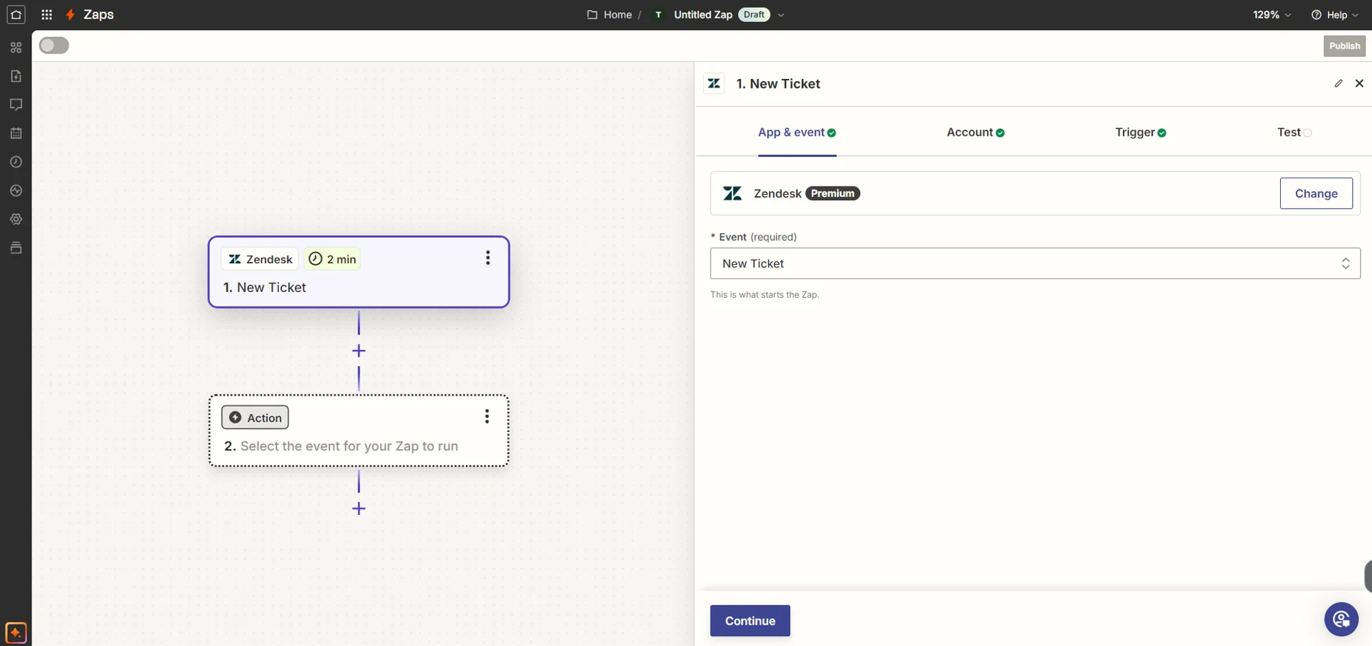Open the Action step three-dot menu
Image resolution: width=1372 pixels, height=646 pixels.
(x=487, y=416)
